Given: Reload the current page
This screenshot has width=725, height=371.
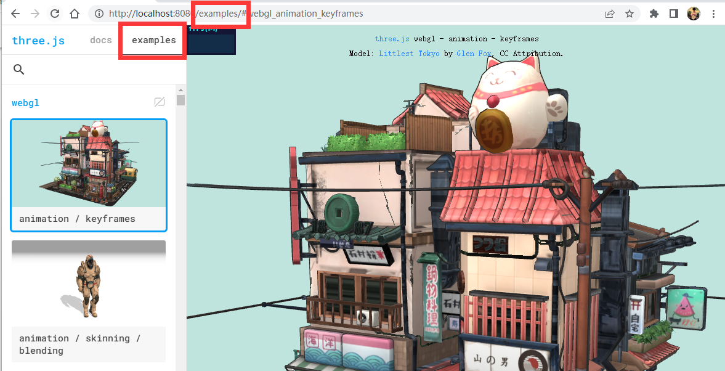Looking at the screenshot, I should tap(55, 14).
